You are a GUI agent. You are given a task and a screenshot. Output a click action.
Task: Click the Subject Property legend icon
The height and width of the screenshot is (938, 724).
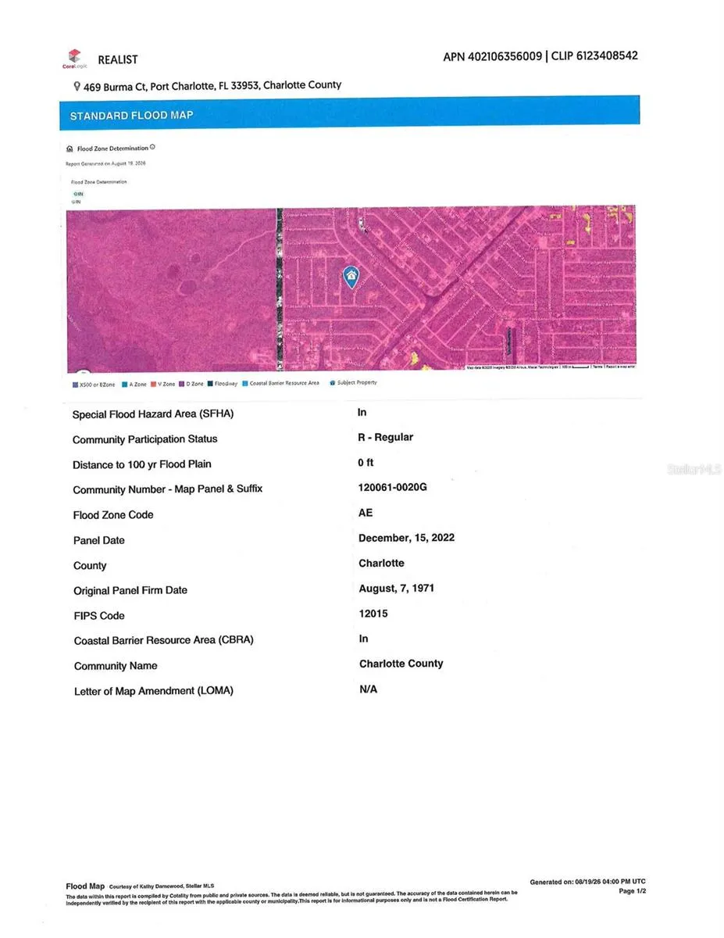[x=333, y=383]
